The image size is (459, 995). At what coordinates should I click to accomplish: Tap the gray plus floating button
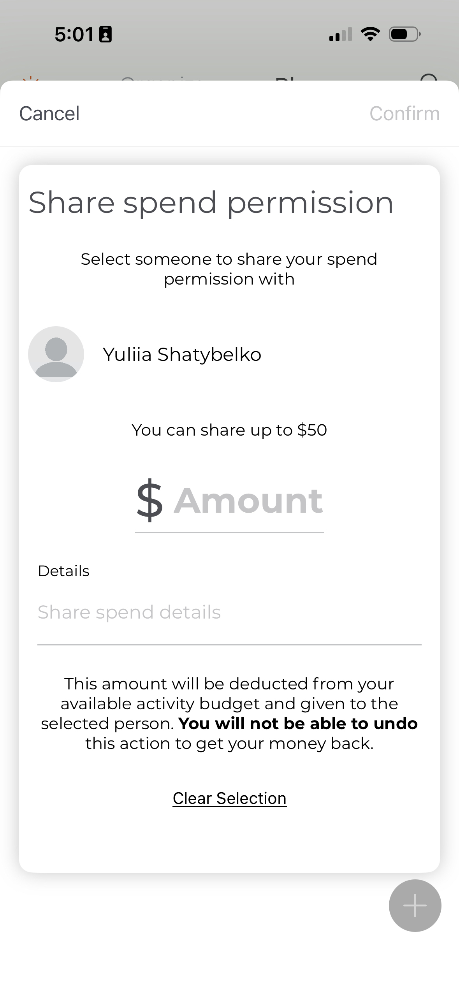click(x=415, y=905)
